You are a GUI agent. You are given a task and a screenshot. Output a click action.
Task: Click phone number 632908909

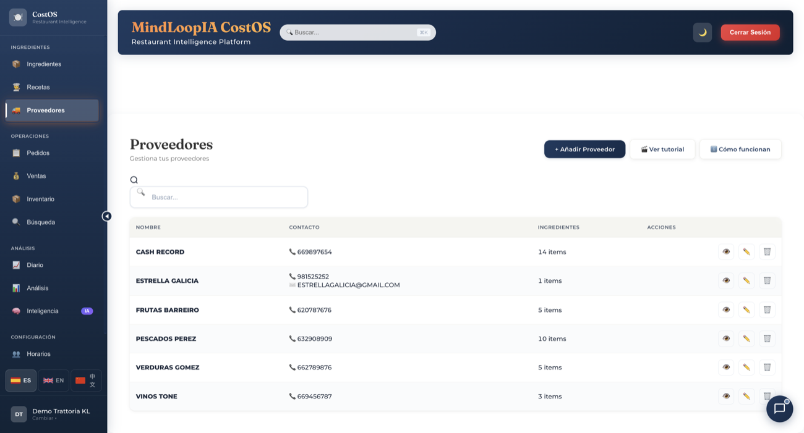click(315, 338)
